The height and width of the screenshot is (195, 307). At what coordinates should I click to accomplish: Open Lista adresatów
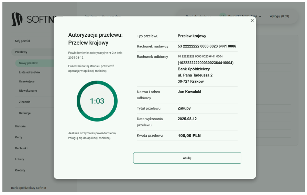click(30, 72)
